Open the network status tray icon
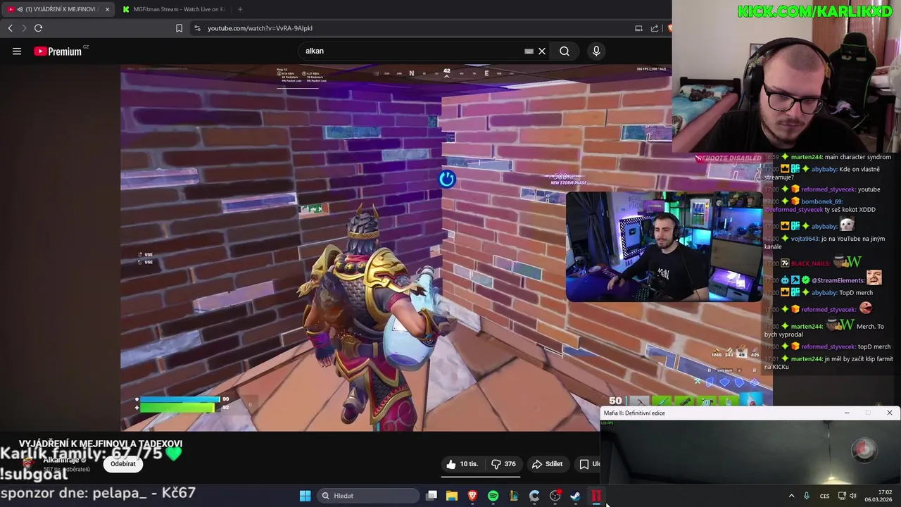Viewport: 901px width, 507px height. click(841, 496)
